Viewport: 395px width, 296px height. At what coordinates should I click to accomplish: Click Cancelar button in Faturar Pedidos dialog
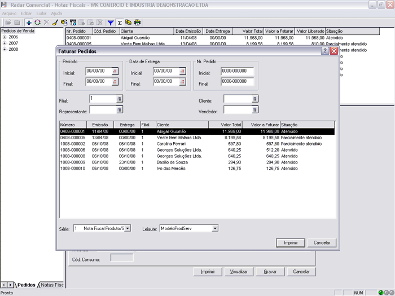[321, 243]
